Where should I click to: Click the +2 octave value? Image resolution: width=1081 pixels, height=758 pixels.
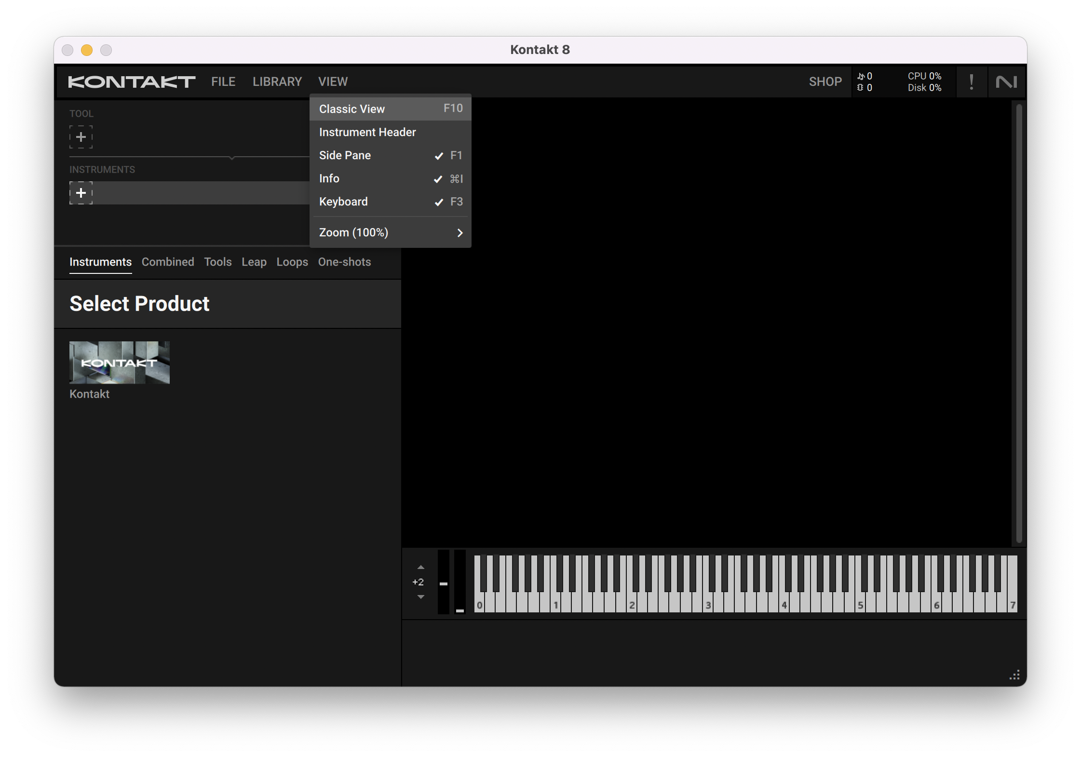(x=418, y=582)
